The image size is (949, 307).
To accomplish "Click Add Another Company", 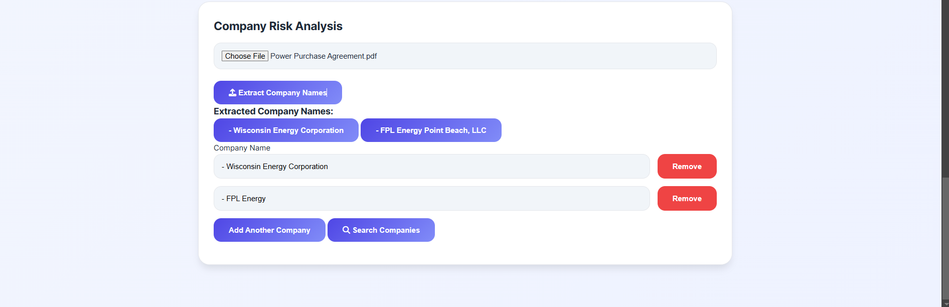I will pyautogui.click(x=269, y=230).
